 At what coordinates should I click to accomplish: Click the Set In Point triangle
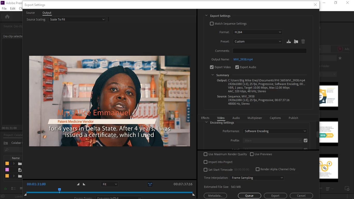[x=78, y=184]
